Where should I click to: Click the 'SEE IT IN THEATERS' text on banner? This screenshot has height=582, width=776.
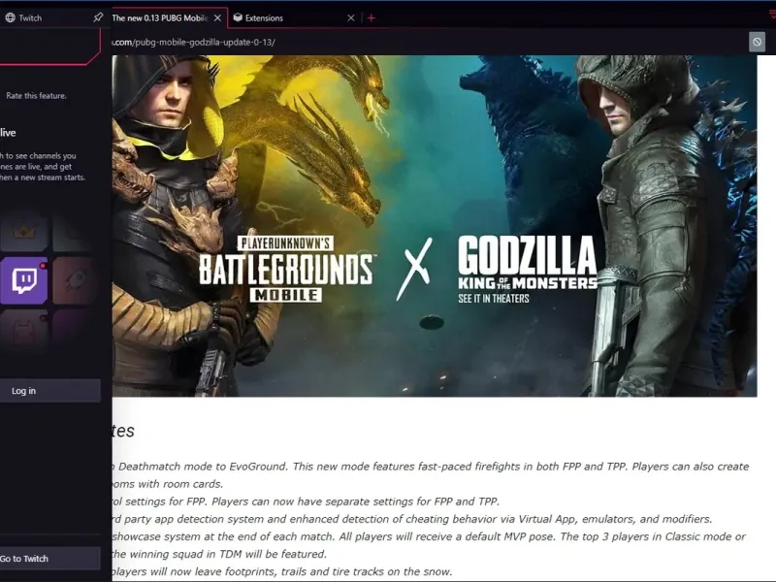click(x=494, y=299)
